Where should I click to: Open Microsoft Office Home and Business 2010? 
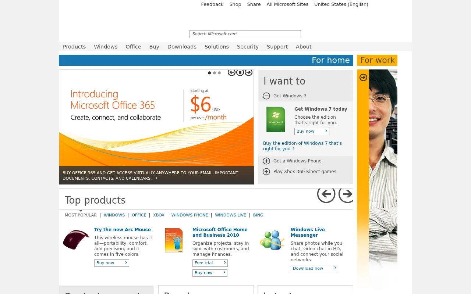click(220, 232)
